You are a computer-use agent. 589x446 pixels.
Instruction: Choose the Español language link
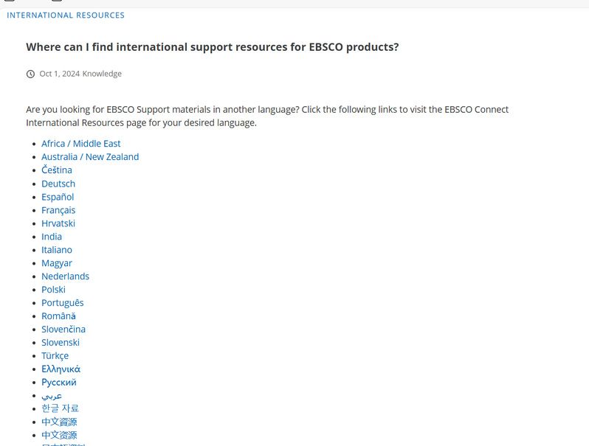pyautogui.click(x=58, y=197)
